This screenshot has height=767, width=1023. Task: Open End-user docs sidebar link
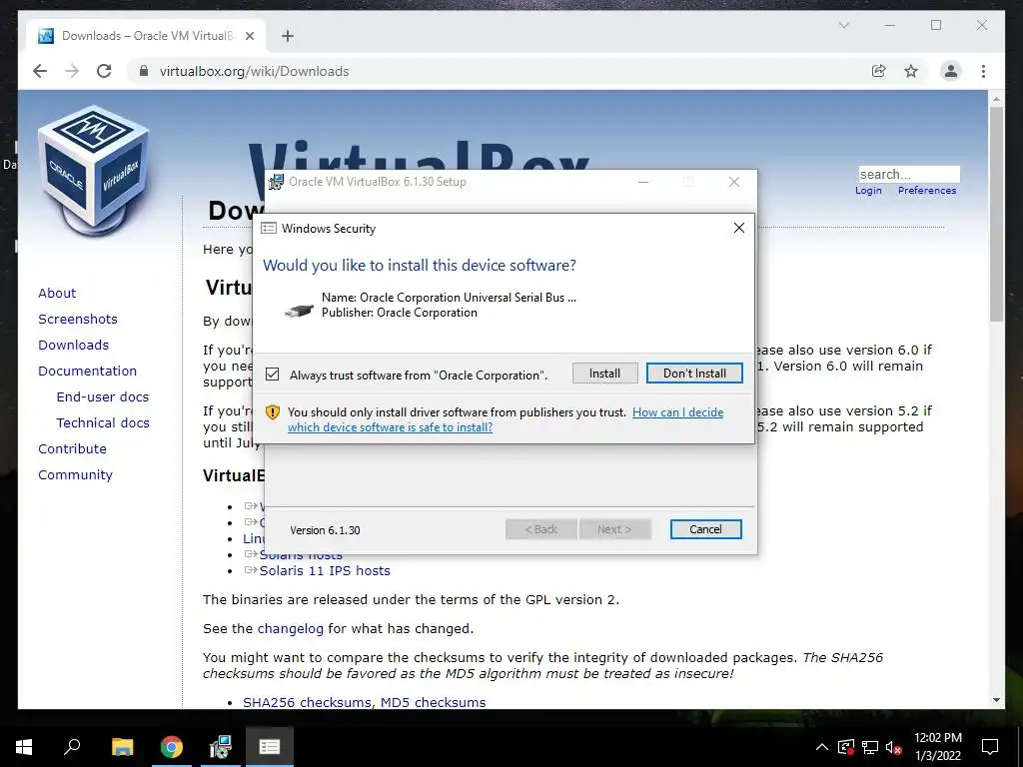(103, 397)
